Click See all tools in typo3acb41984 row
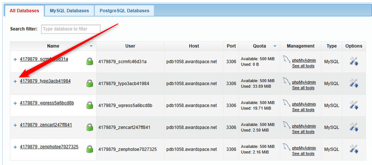 (x=303, y=88)
